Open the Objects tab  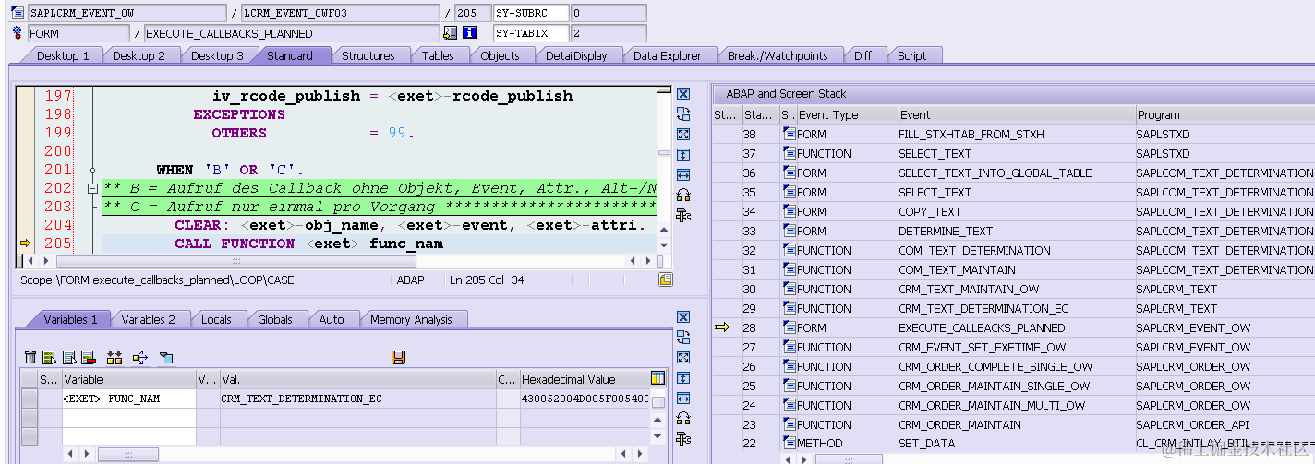click(500, 55)
